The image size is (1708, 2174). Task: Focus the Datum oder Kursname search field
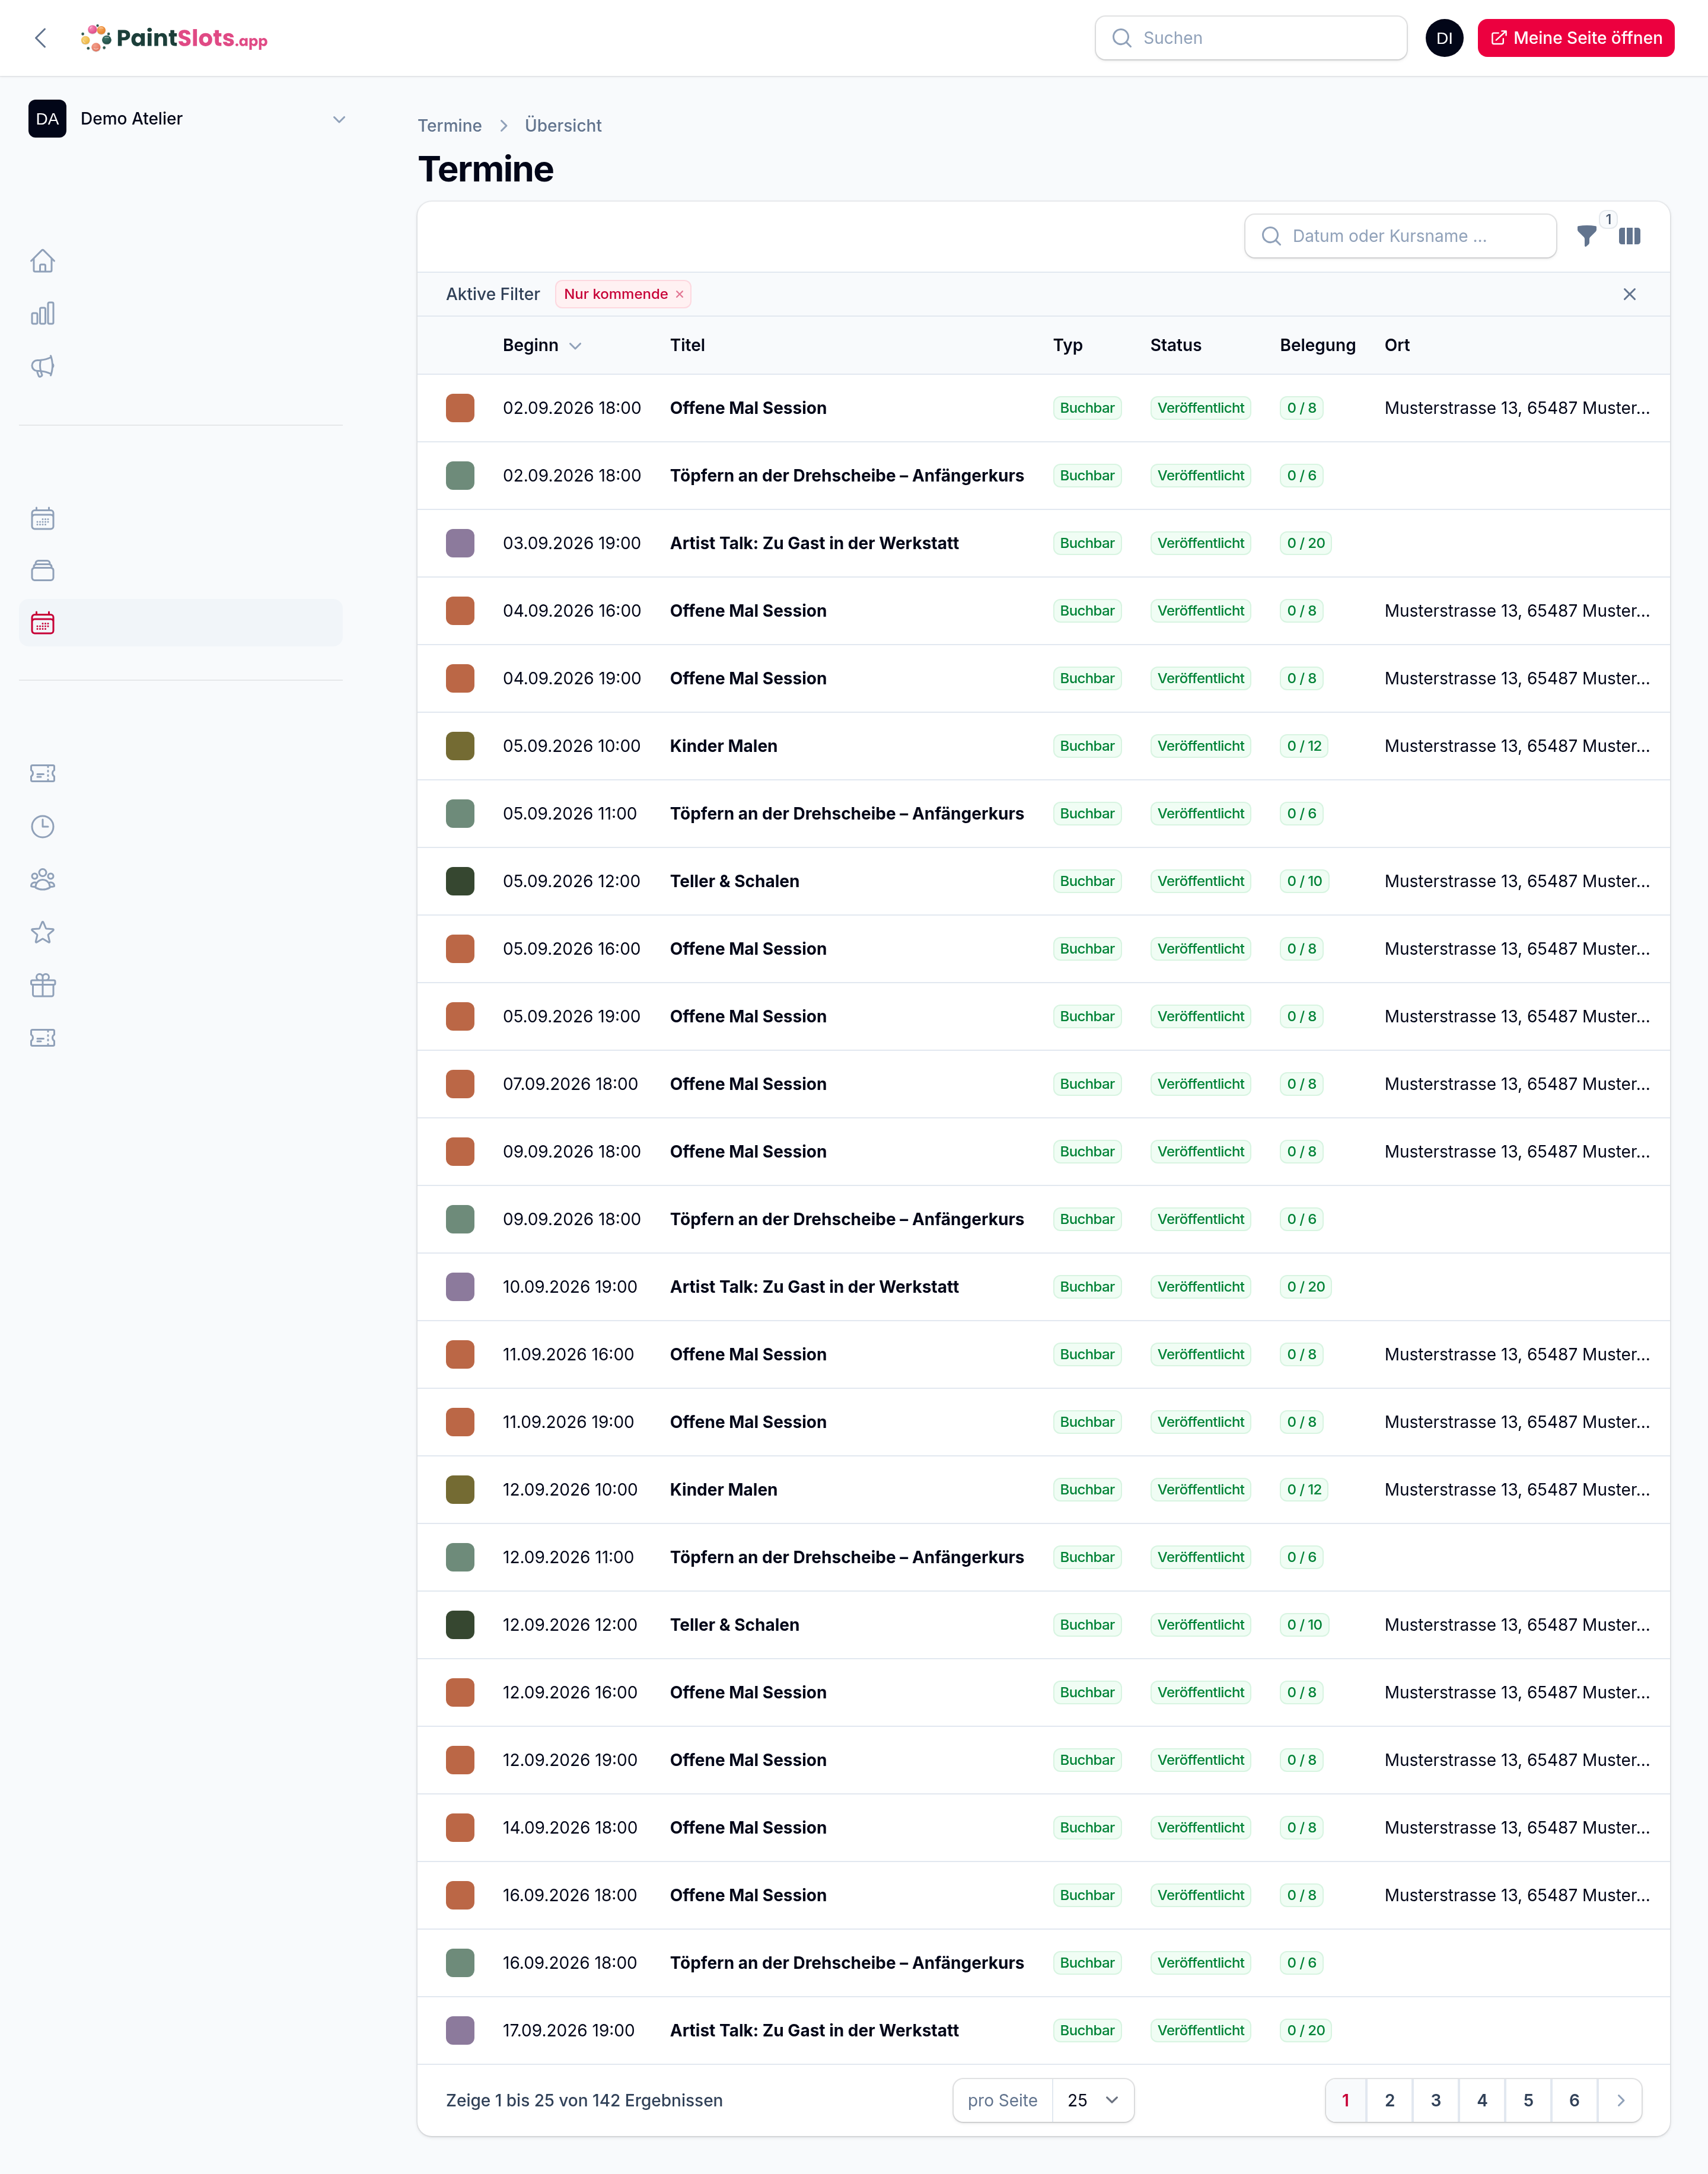1400,236
